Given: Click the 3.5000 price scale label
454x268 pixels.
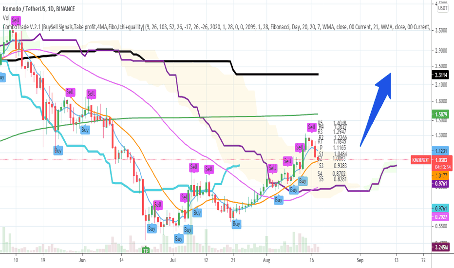Looking at the screenshot, I should click(x=441, y=30).
